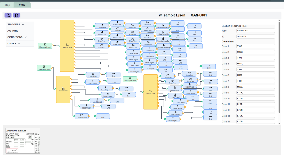Click the import file icon button
Image resolution: width=284 pixels, height=155 pixels.
point(8,15)
